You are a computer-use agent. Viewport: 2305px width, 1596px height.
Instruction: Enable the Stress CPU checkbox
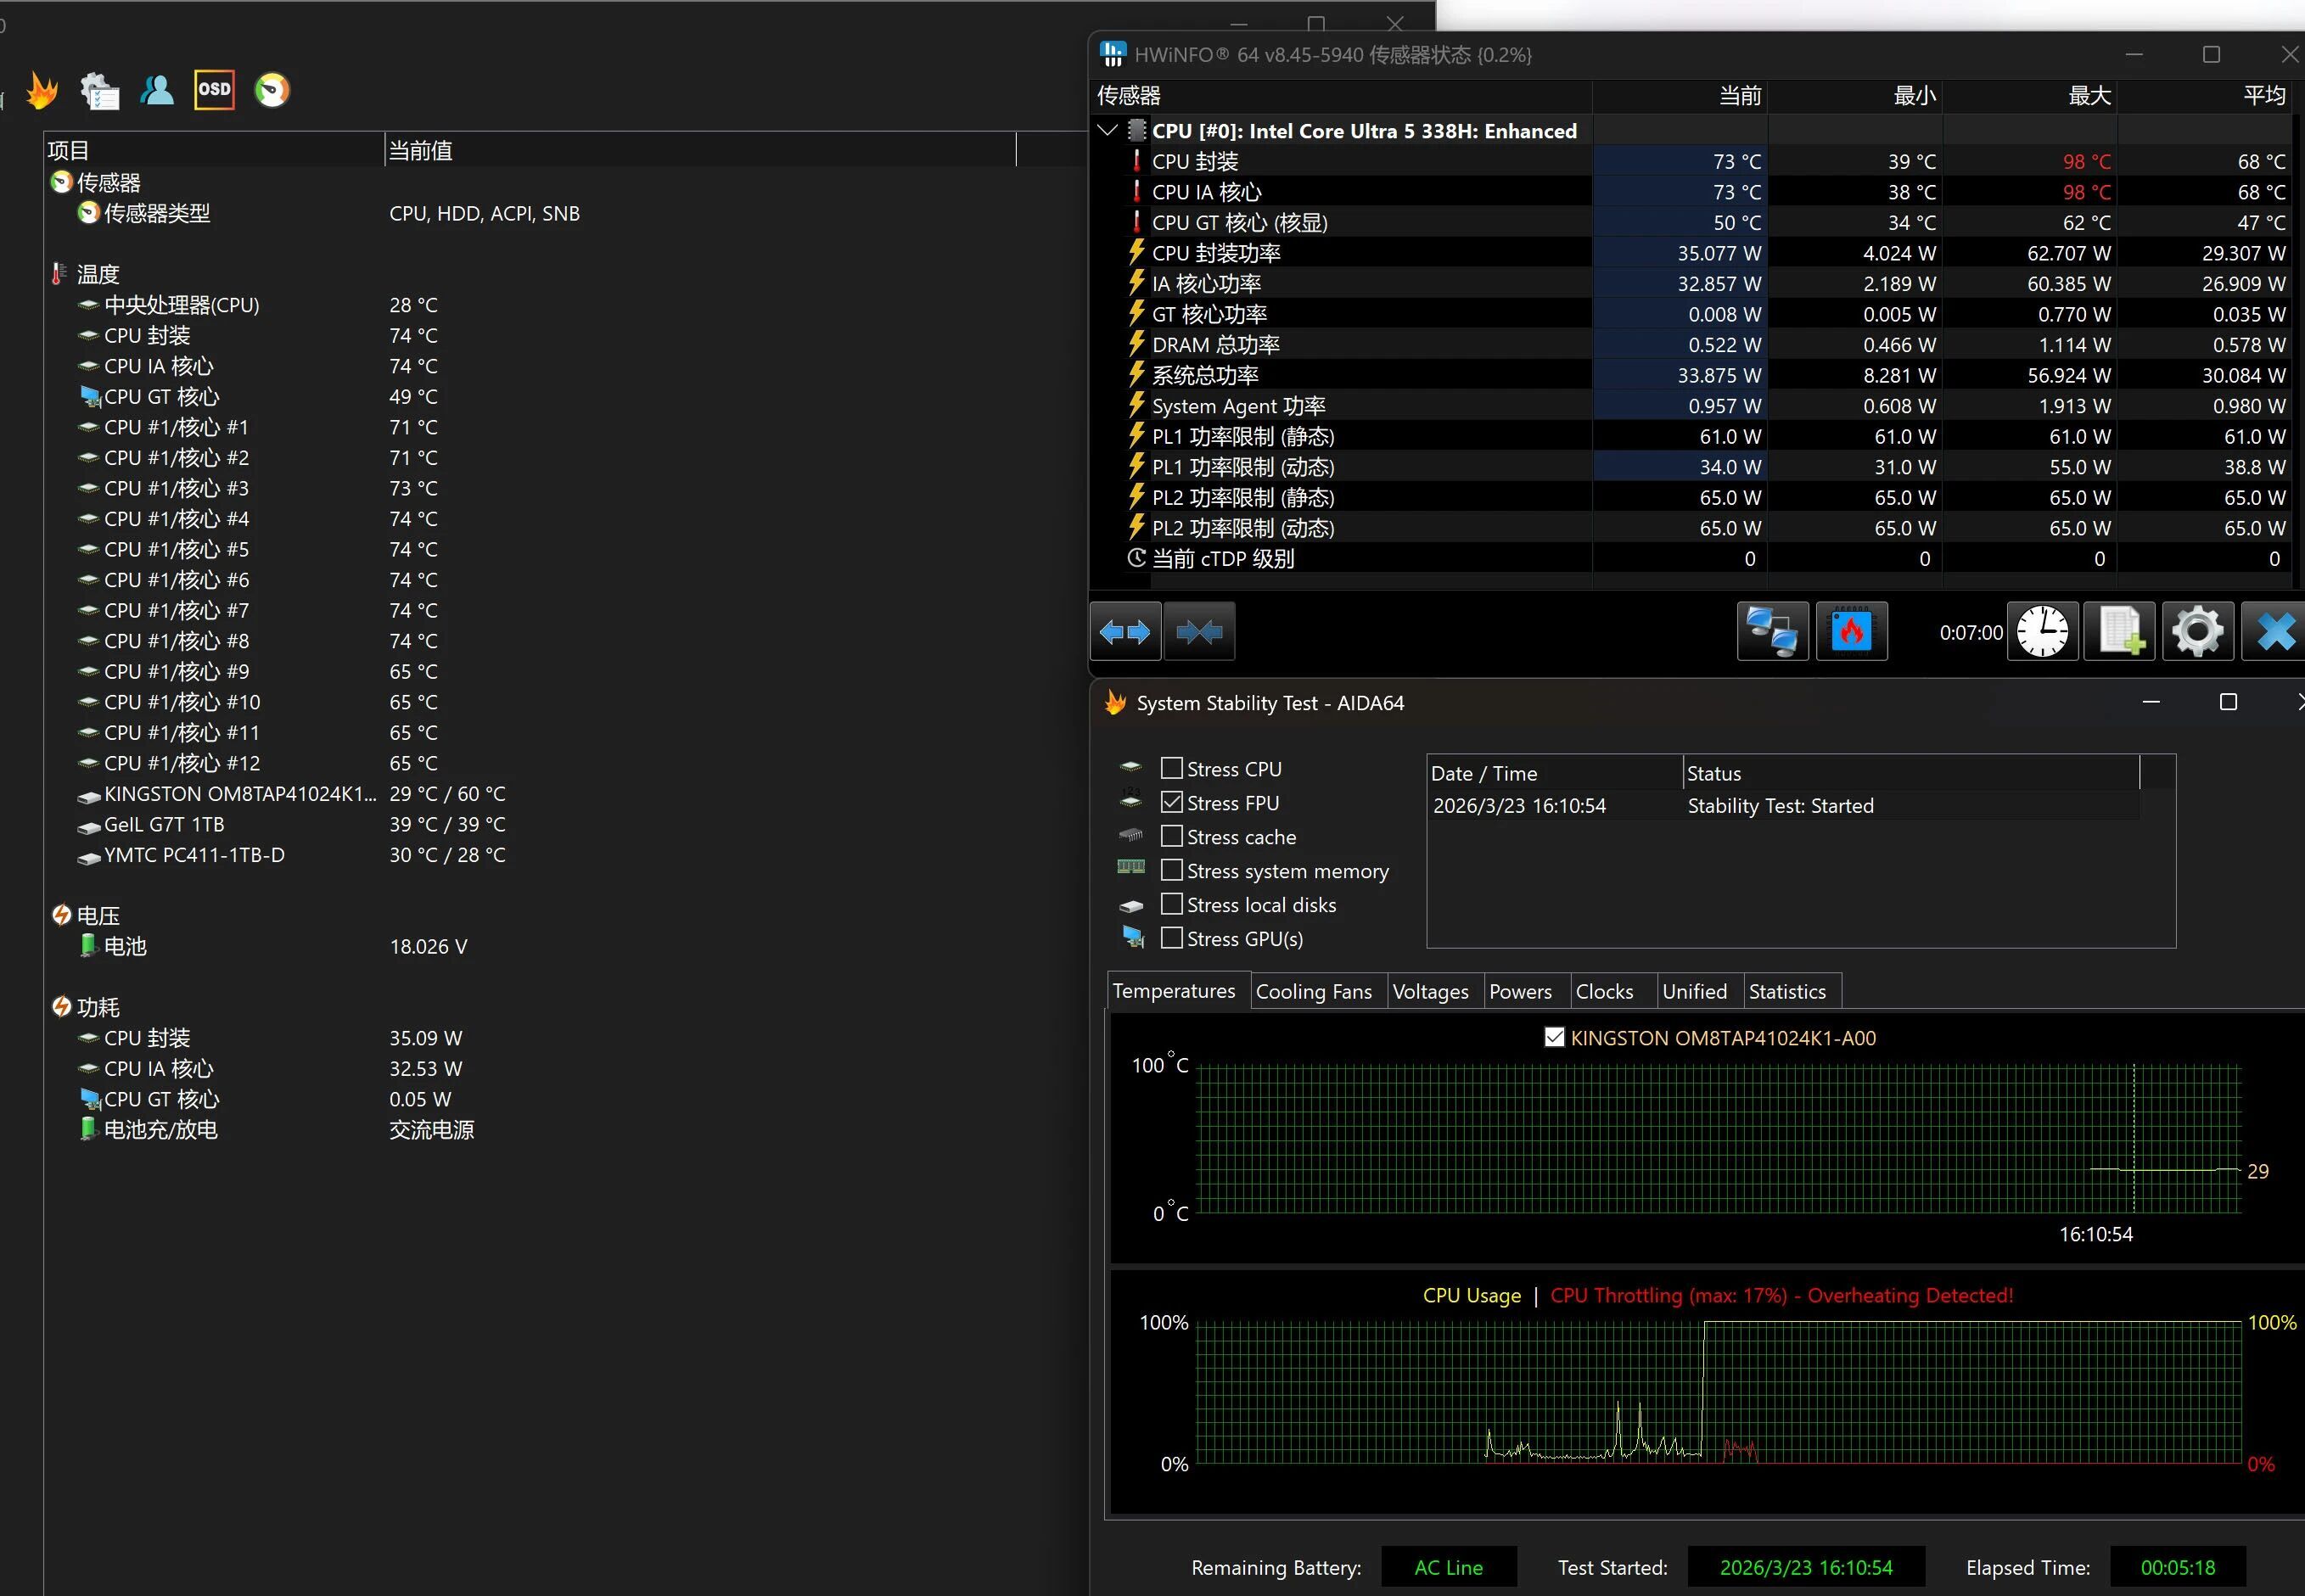pos(1171,768)
